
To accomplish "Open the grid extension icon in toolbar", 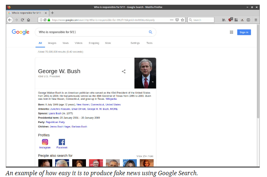I will pos(236,20).
